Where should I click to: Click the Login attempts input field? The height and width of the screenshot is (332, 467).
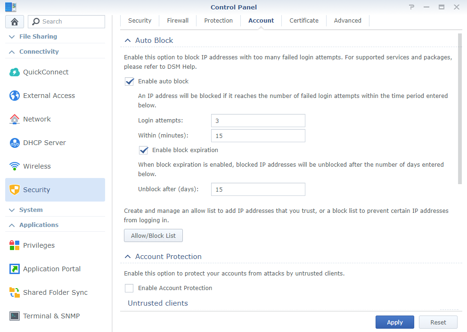tap(258, 121)
